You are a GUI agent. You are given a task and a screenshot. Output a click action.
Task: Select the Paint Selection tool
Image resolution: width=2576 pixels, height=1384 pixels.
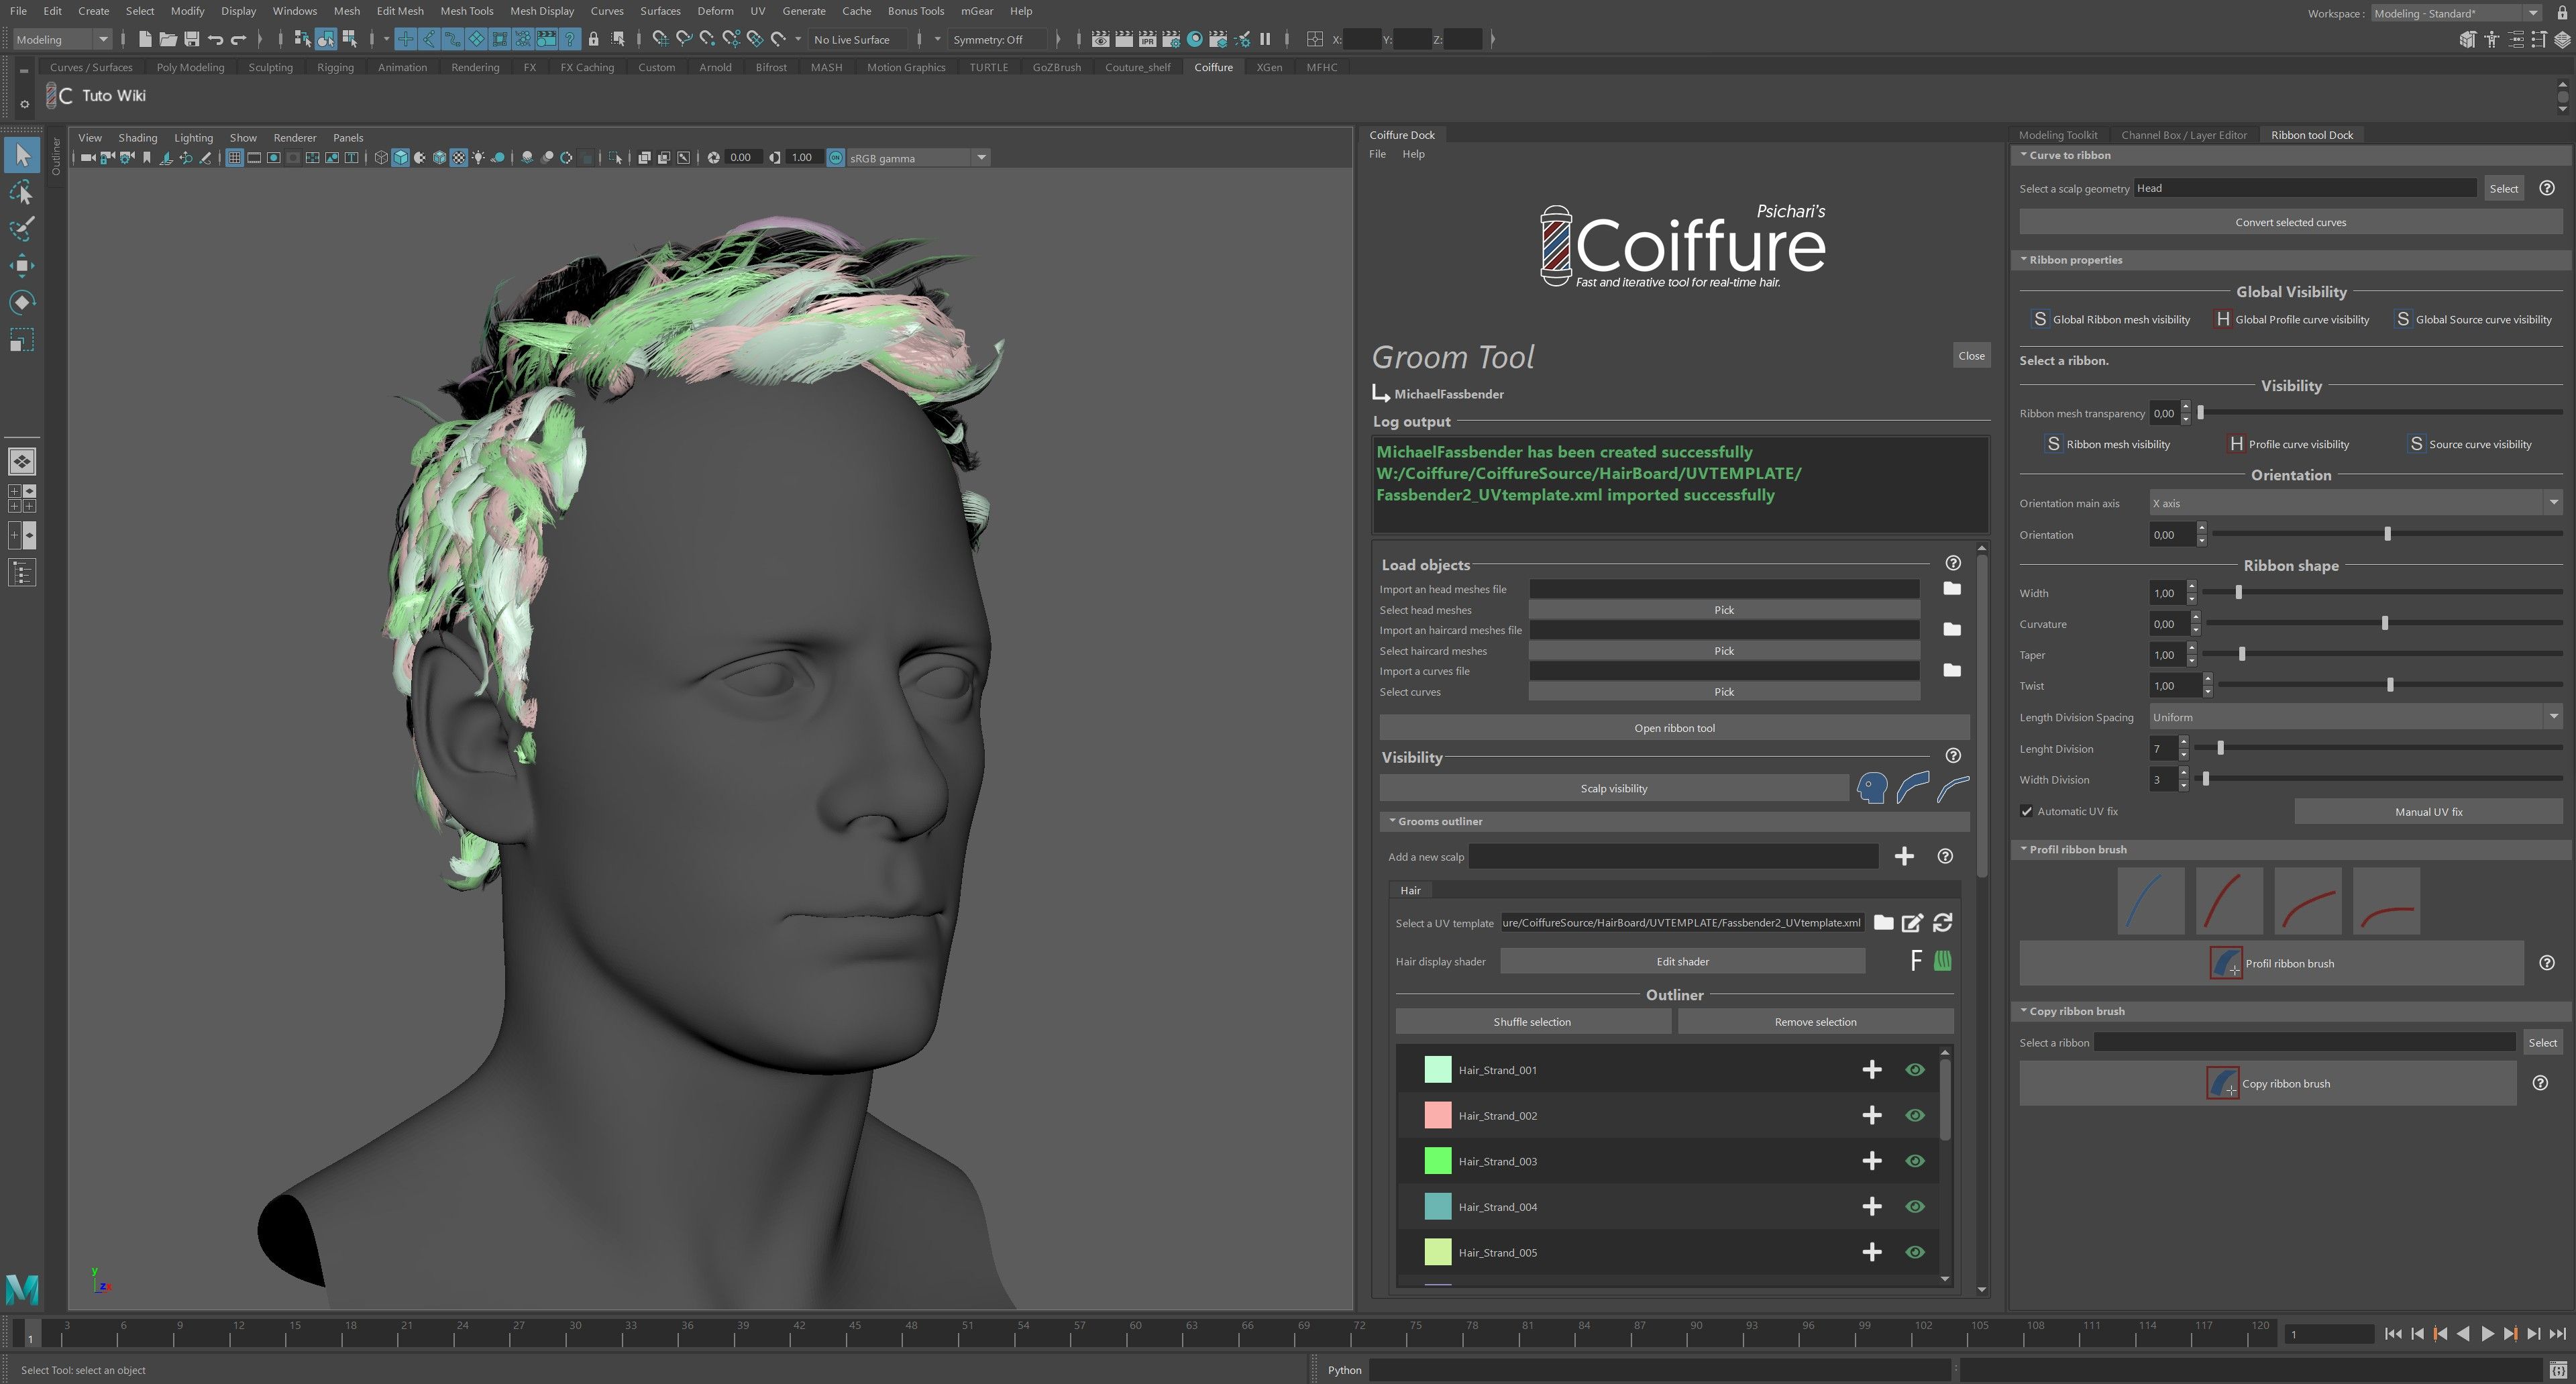[22, 228]
